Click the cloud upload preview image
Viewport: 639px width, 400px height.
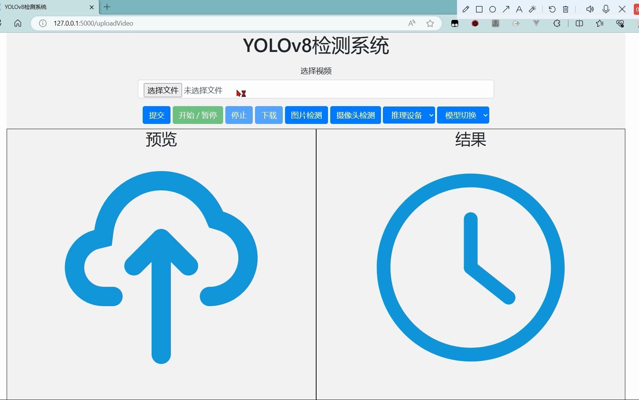pyautogui.click(x=161, y=267)
